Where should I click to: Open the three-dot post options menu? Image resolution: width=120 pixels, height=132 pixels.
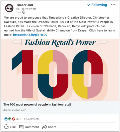(x=113, y=5)
